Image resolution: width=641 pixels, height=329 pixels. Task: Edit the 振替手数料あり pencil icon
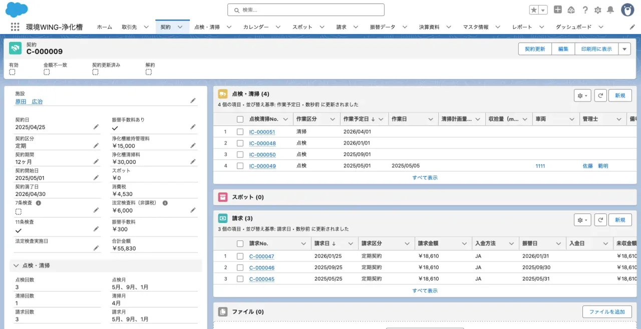[x=193, y=127]
